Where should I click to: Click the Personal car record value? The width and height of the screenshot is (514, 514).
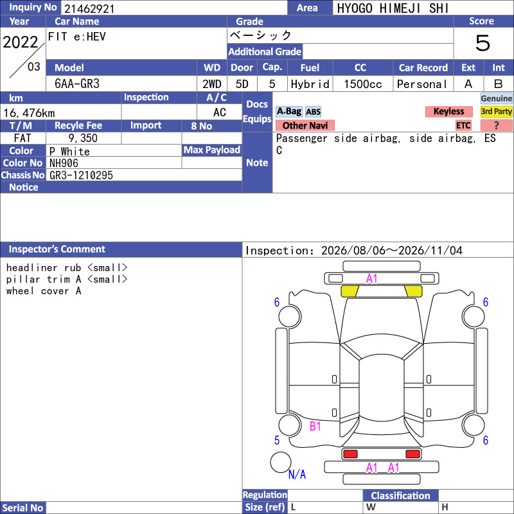pyautogui.click(x=422, y=84)
